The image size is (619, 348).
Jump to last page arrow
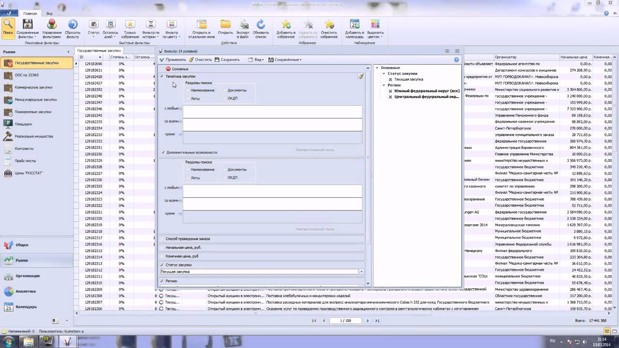[377, 320]
